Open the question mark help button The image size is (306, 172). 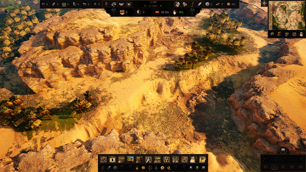click(x=197, y=168)
